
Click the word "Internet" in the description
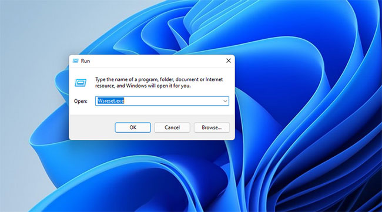pyautogui.click(x=214, y=79)
